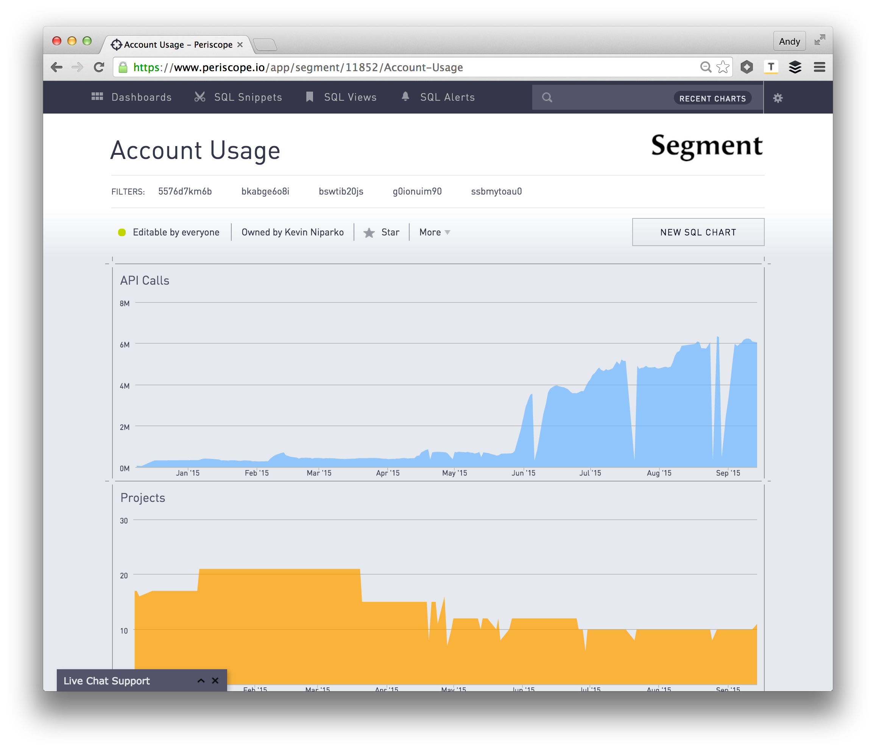Click the search magnifier icon in navbar
Screen dimensions: 876x751
pyautogui.click(x=547, y=98)
